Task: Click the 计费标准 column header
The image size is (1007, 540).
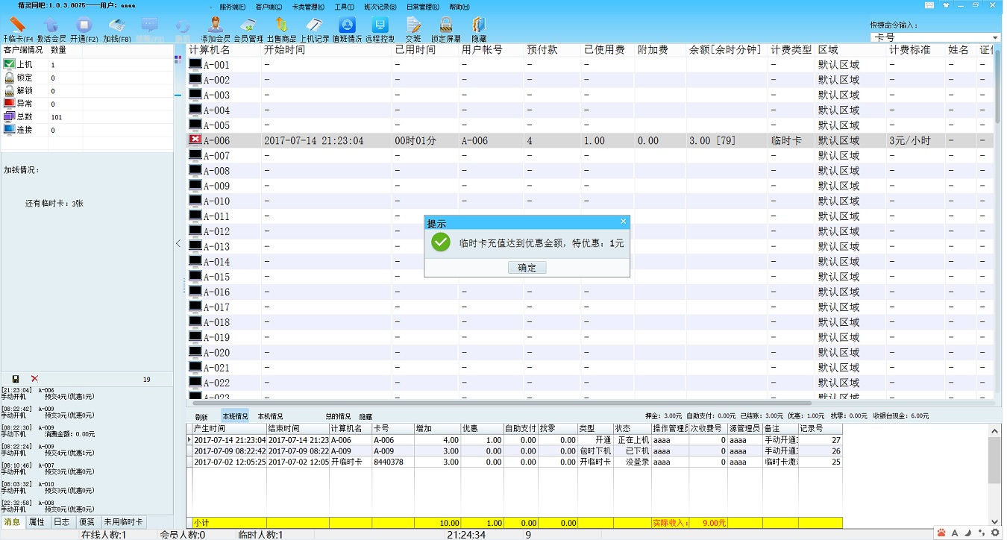Action: pos(915,50)
